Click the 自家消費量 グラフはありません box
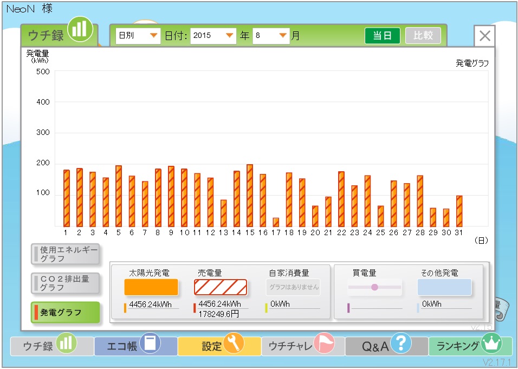 (293, 287)
